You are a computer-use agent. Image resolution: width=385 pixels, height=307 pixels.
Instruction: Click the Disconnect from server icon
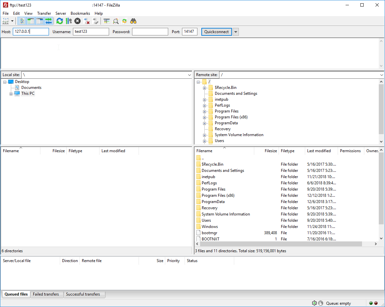(86, 21)
